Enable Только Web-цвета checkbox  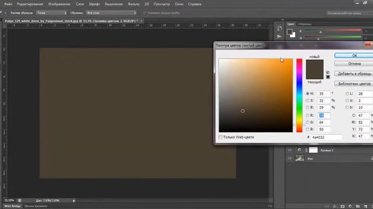click(x=220, y=137)
